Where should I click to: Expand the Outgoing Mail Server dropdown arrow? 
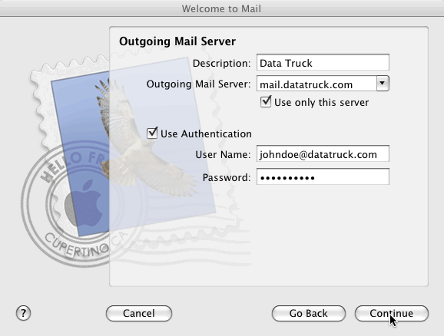[383, 84]
